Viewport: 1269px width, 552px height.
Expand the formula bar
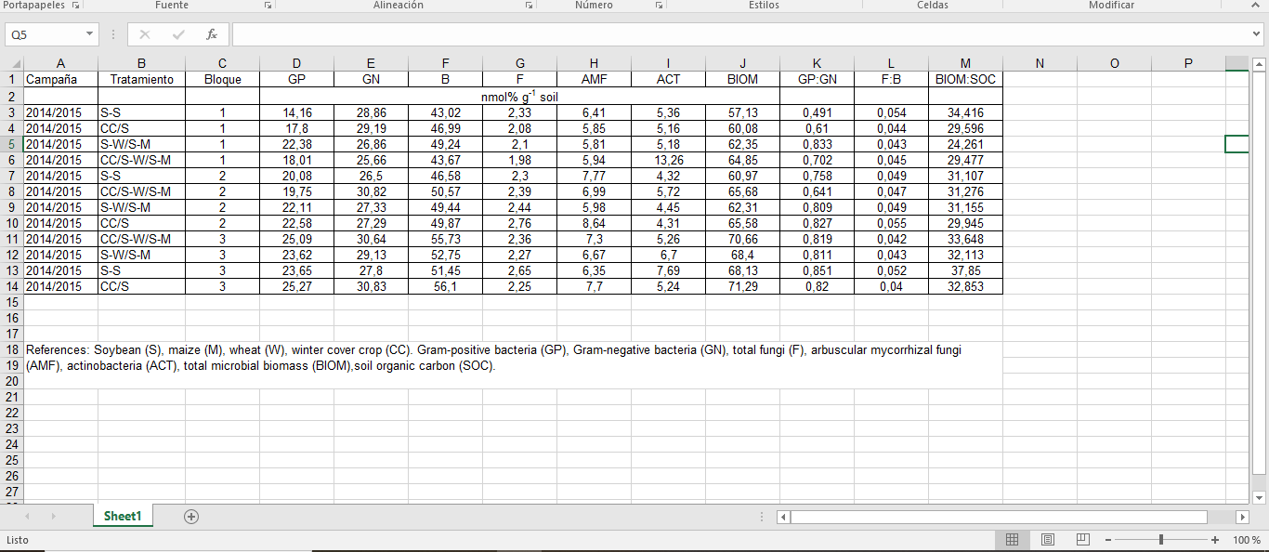coord(1256,34)
